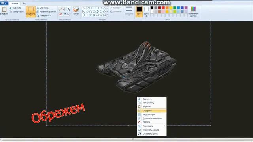Pick the yellow color swatch
The width and height of the screenshot is (253, 142).
pyautogui.click(x=171, y=8)
